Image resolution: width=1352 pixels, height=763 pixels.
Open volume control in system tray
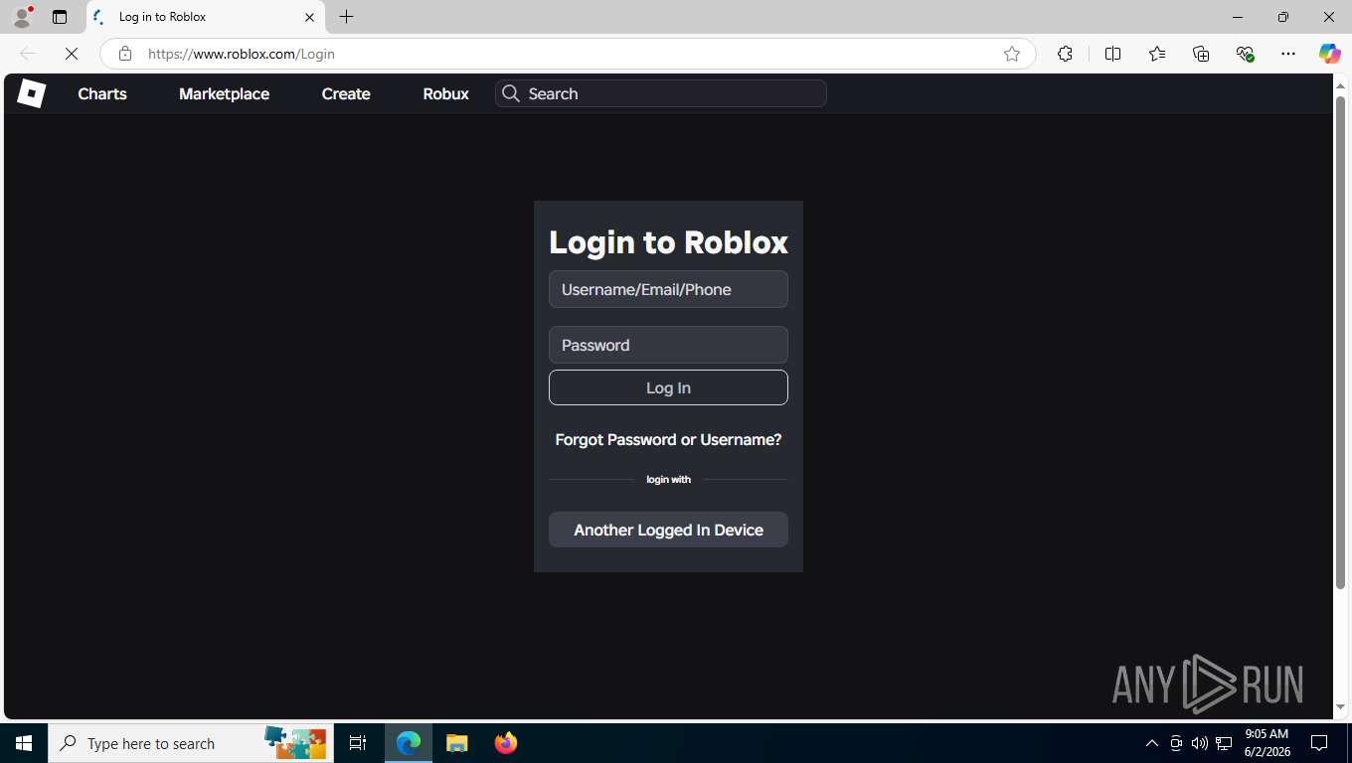coord(1200,743)
